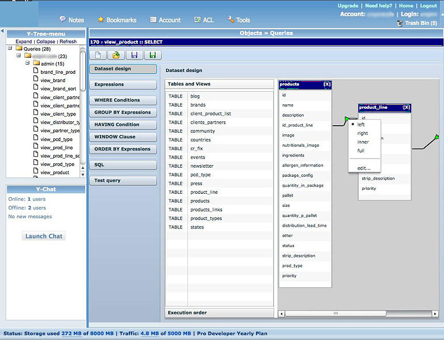
Task: Click the Open folder toolbar icon
Action: [x=116, y=55]
